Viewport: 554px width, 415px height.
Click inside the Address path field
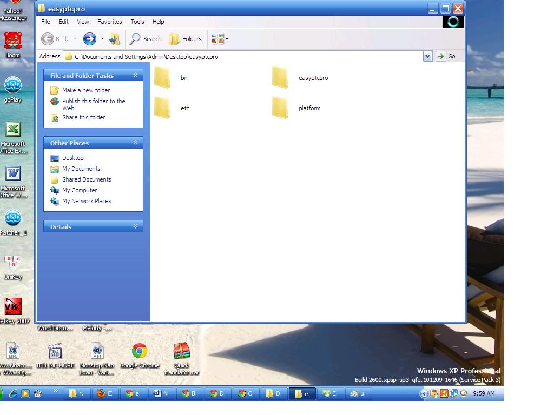point(243,56)
